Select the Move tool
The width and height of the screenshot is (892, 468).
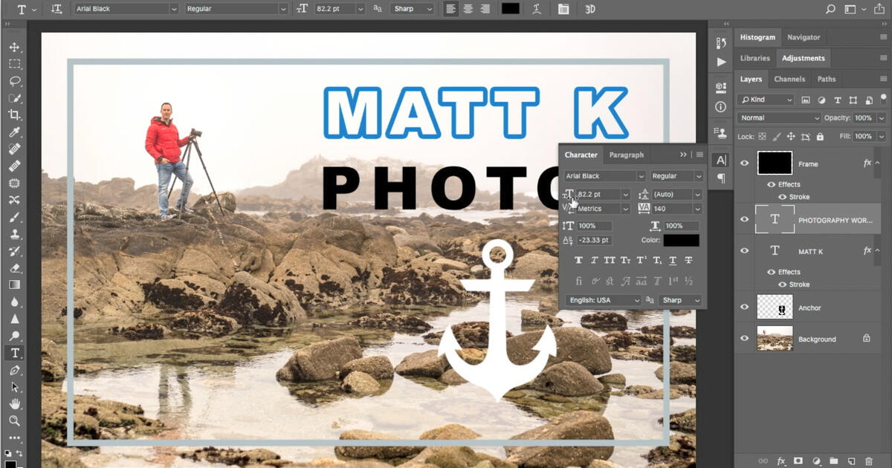click(x=15, y=45)
